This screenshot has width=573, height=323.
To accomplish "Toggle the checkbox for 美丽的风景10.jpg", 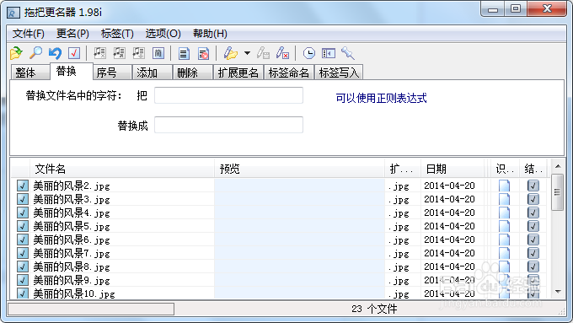I will pos(22,293).
